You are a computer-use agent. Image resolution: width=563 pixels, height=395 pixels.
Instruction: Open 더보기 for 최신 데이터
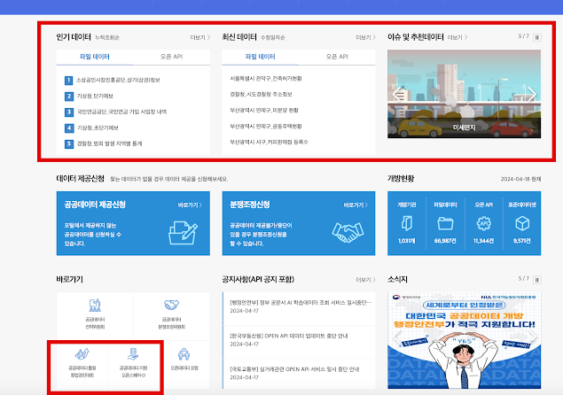365,37
